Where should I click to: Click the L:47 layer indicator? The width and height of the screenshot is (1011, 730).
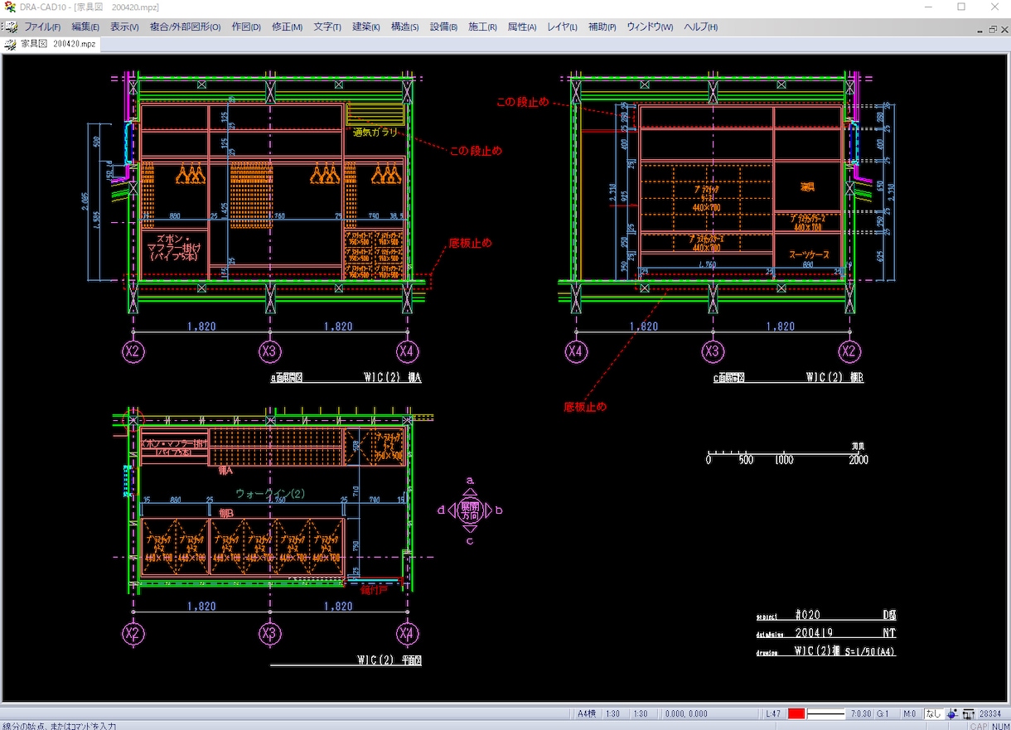pyautogui.click(x=773, y=713)
